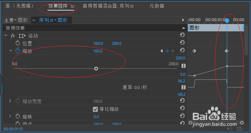The height and width of the screenshot is (133, 251).
Task: Toggle timeline view arrow beside clip header
Action: [x=183, y=20]
